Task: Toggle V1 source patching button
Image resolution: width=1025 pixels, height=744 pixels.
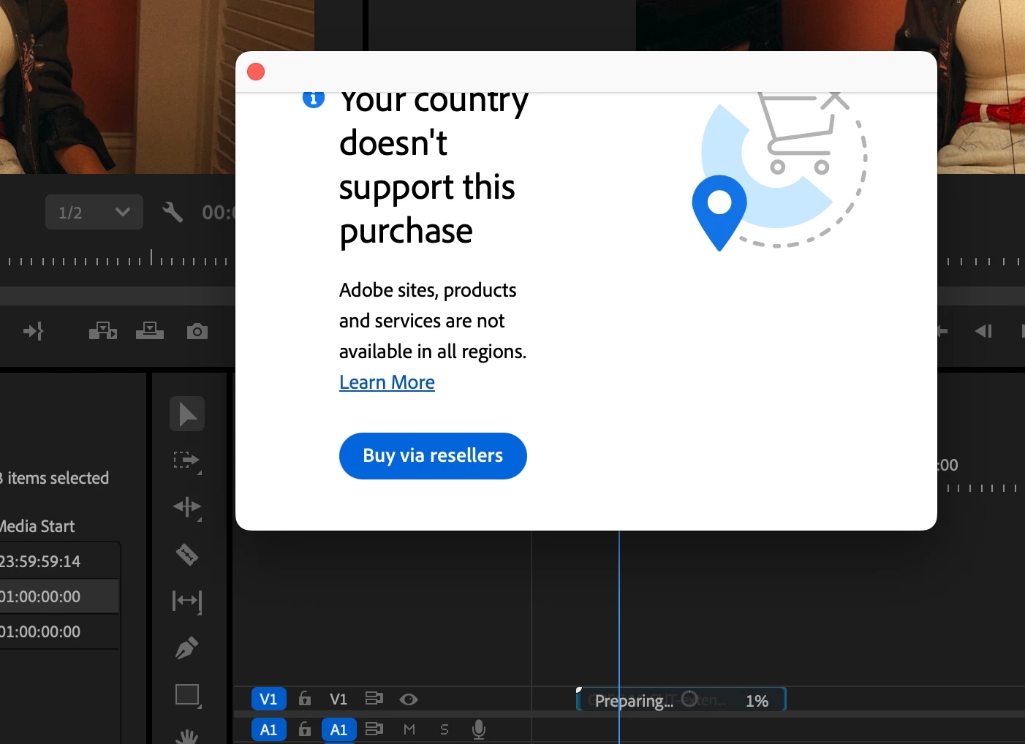Action: point(268,699)
